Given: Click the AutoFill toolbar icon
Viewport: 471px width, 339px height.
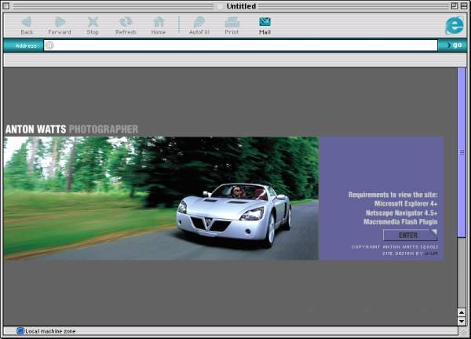Looking at the screenshot, I should pyautogui.click(x=199, y=22).
